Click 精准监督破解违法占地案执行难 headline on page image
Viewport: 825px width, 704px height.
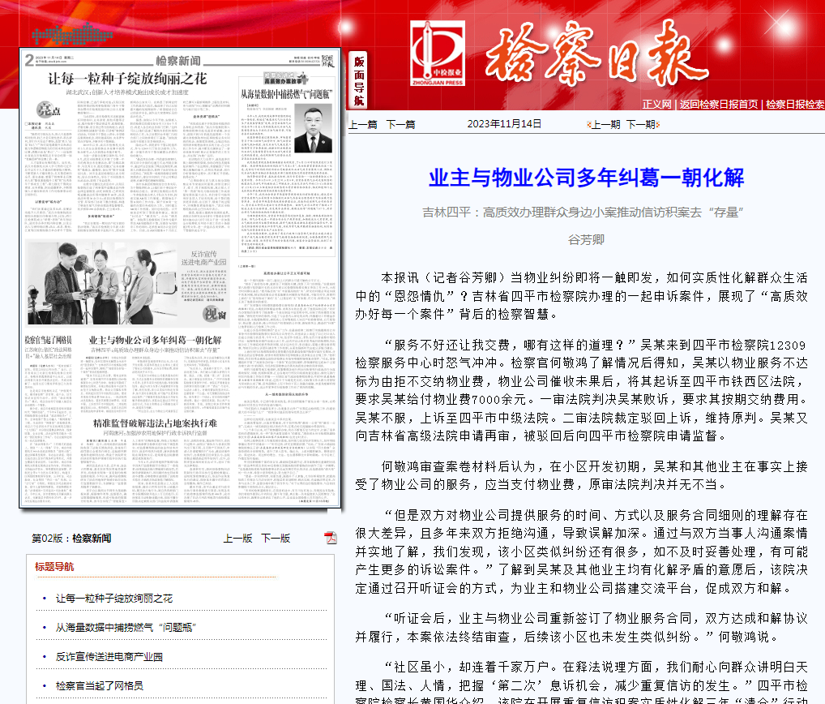pos(154,423)
